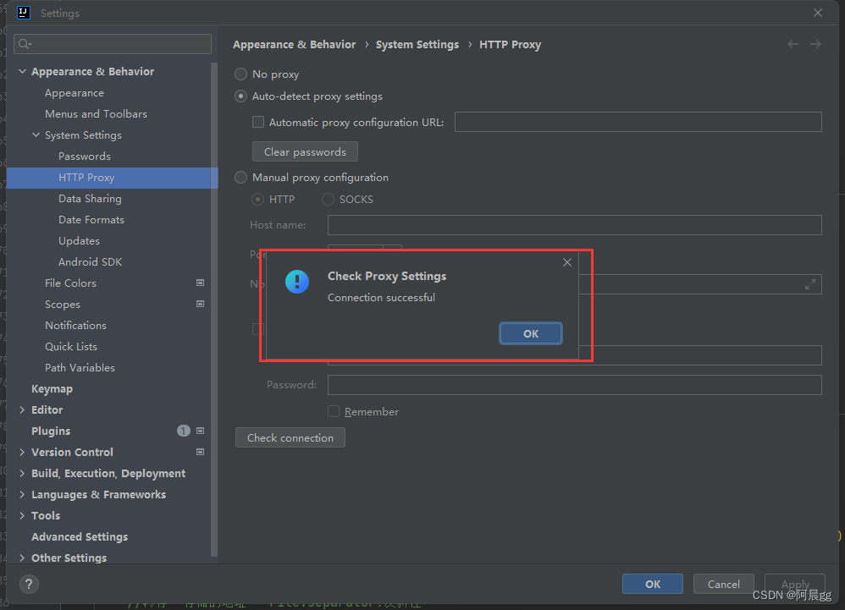Screen dimensions: 845x610
Task: Collapse the Appearance & Behavior section
Action: [x=22, y=71]
